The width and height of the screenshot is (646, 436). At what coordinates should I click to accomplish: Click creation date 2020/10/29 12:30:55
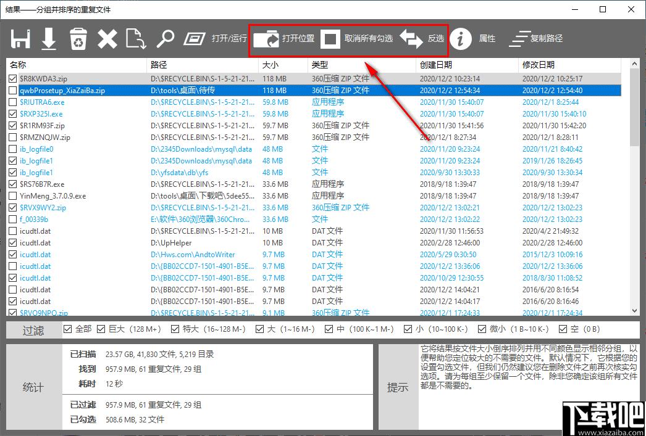(x=452, y=278)
